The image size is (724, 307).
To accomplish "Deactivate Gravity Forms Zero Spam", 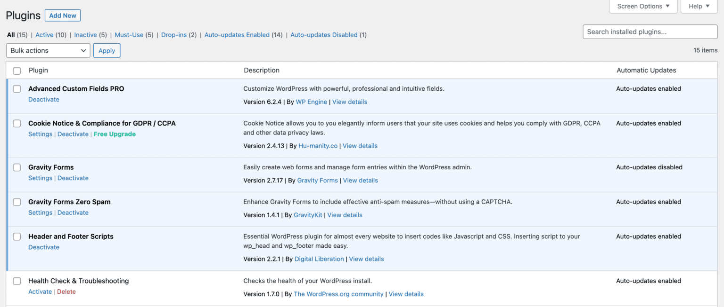I will 73,213.
